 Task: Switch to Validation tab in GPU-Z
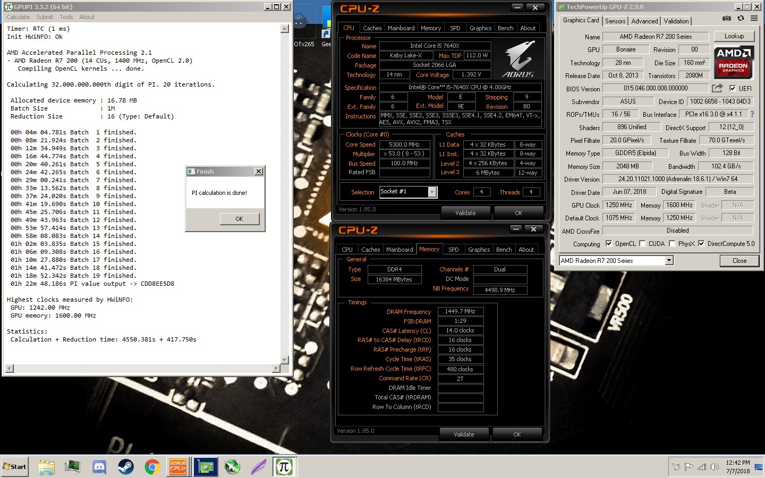[676, 21]
